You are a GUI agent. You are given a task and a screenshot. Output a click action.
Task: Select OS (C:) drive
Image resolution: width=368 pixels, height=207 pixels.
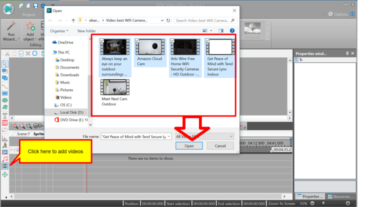(63, 105)
